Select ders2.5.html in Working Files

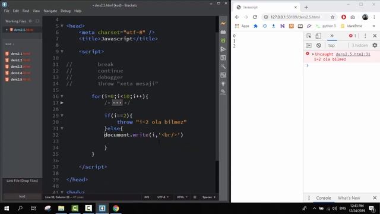click(x=24, y=30)
